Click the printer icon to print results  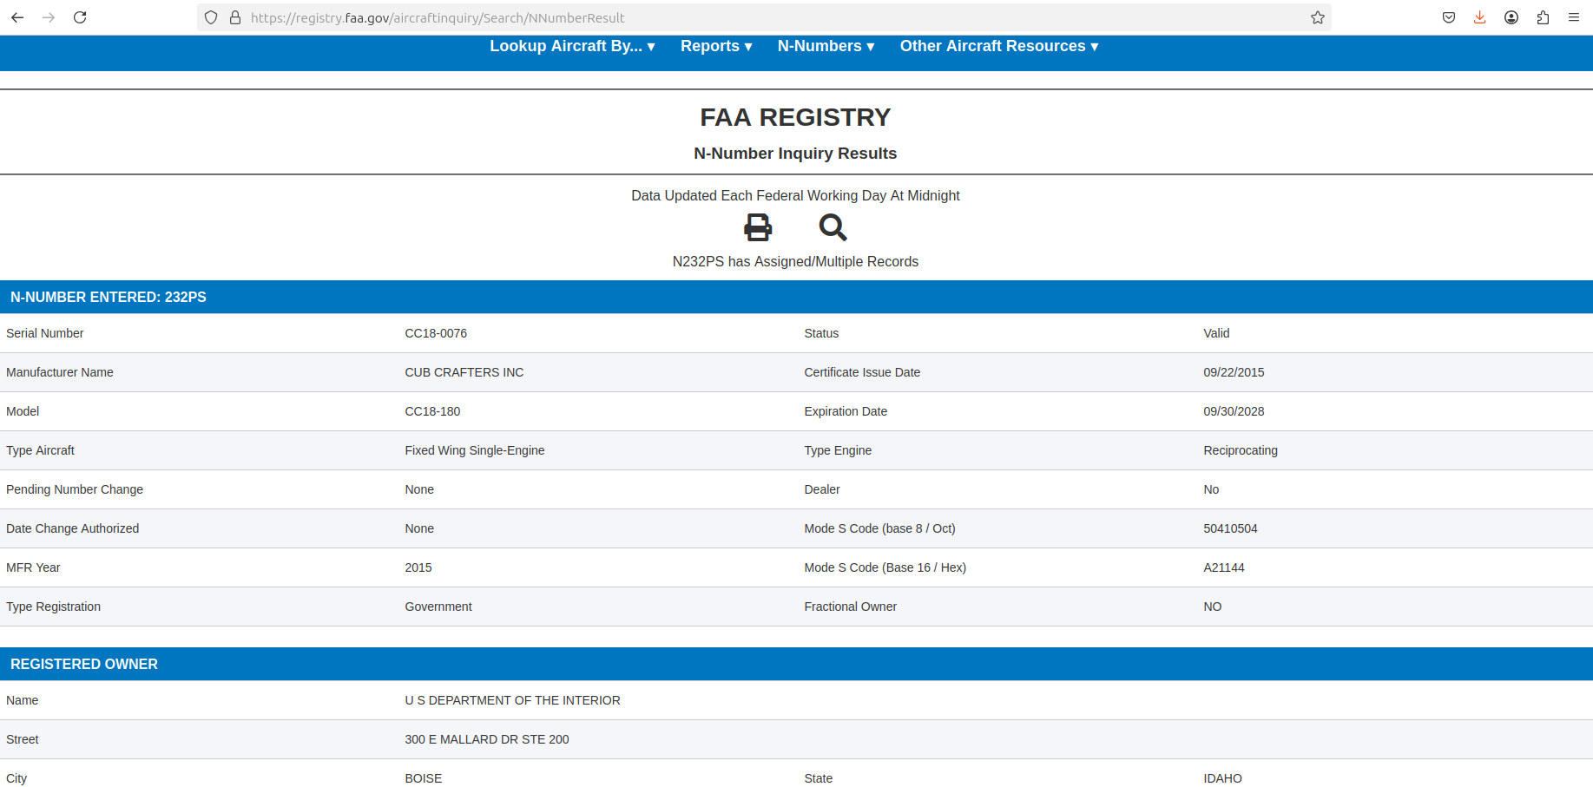[x=757, y=227]
